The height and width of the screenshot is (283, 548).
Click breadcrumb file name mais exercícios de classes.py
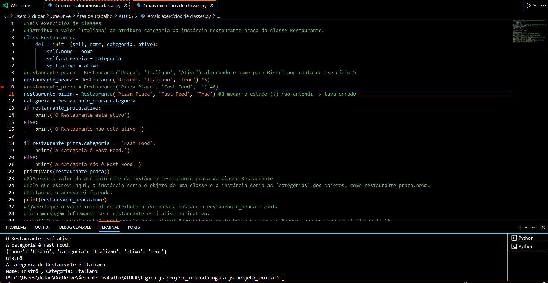179,16
